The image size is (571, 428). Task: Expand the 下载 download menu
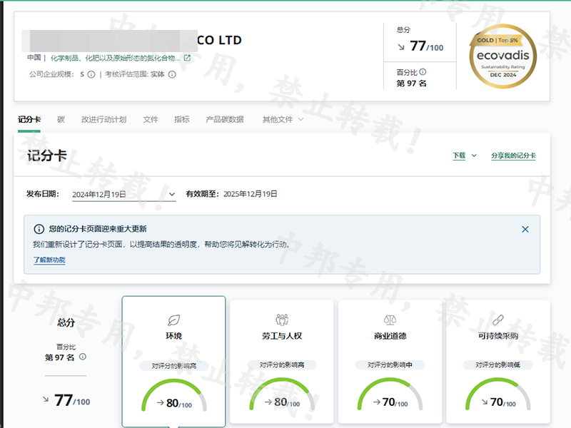464,156
